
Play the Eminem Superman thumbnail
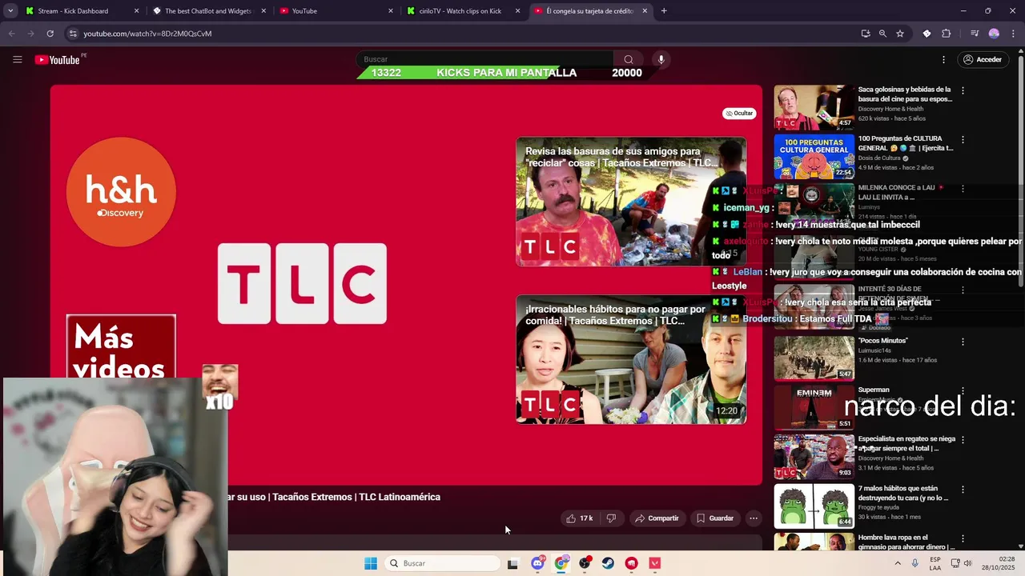pyautogui.click(x=814, y=407)
